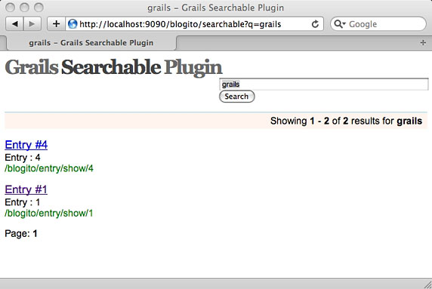Open a new tab with plus icon

point(423,43)
